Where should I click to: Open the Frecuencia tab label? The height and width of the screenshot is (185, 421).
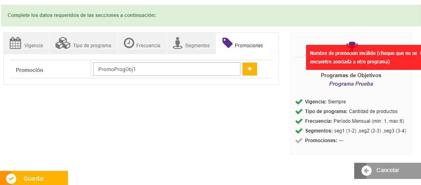[148, 46]
